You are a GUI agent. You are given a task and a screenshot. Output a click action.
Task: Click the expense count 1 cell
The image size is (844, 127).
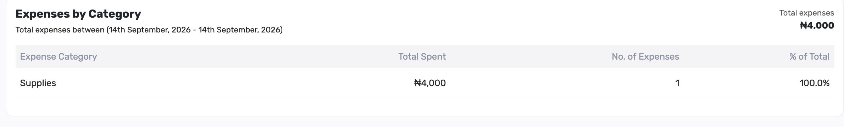(x=677, y=83)
